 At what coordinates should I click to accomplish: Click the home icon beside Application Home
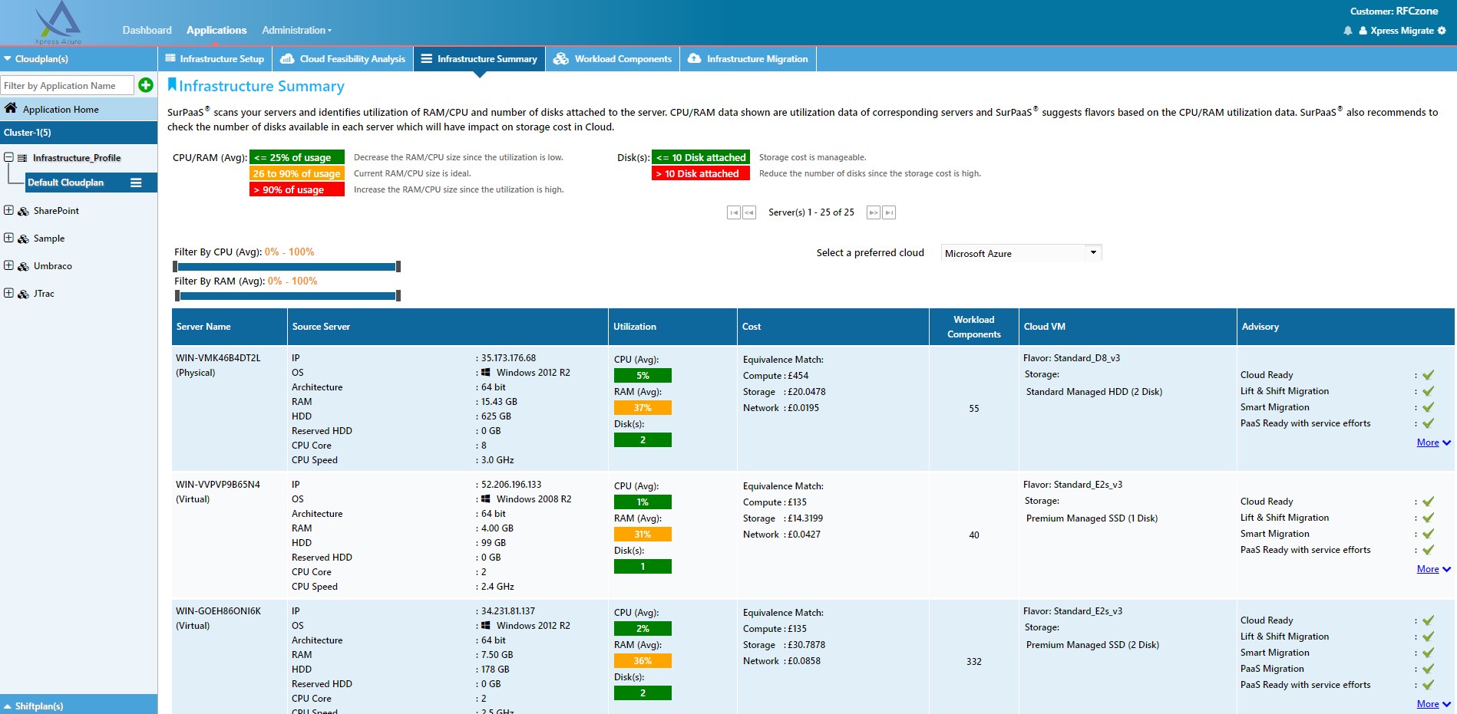11,108
